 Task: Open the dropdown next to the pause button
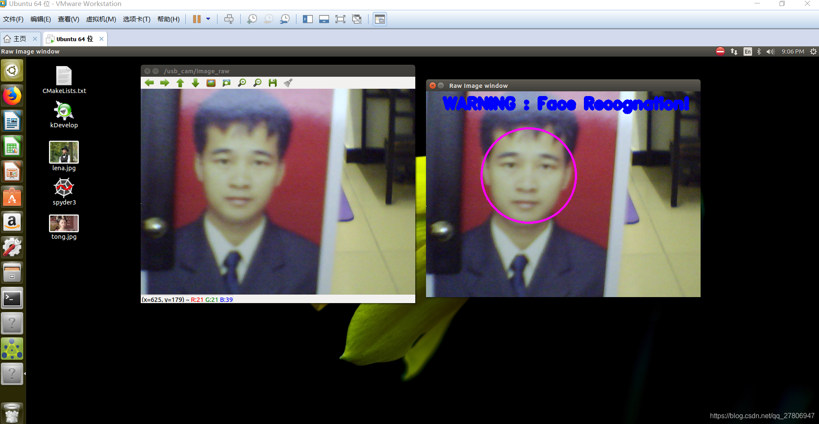(209, 19)
